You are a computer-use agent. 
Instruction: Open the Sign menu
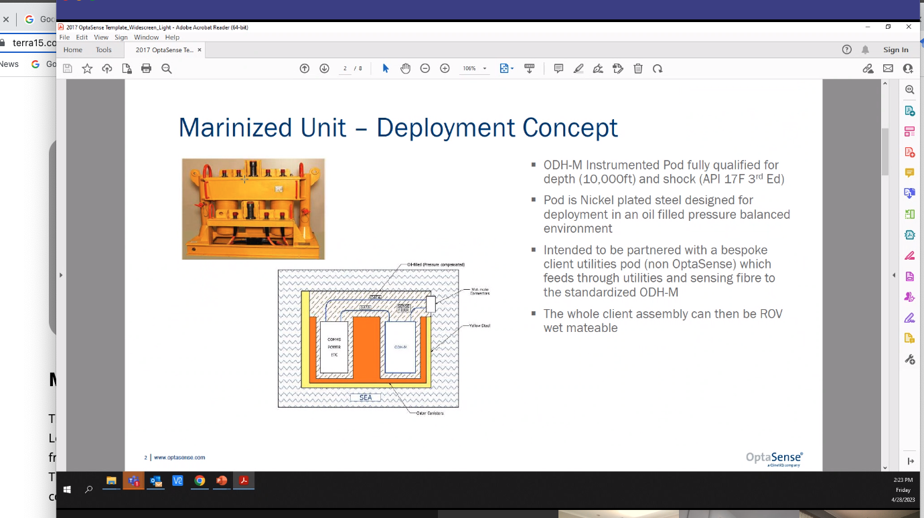121,37
